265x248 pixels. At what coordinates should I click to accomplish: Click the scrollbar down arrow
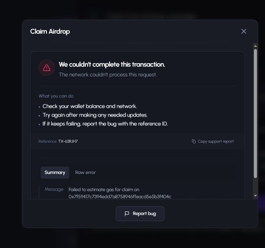click(255, 196)
